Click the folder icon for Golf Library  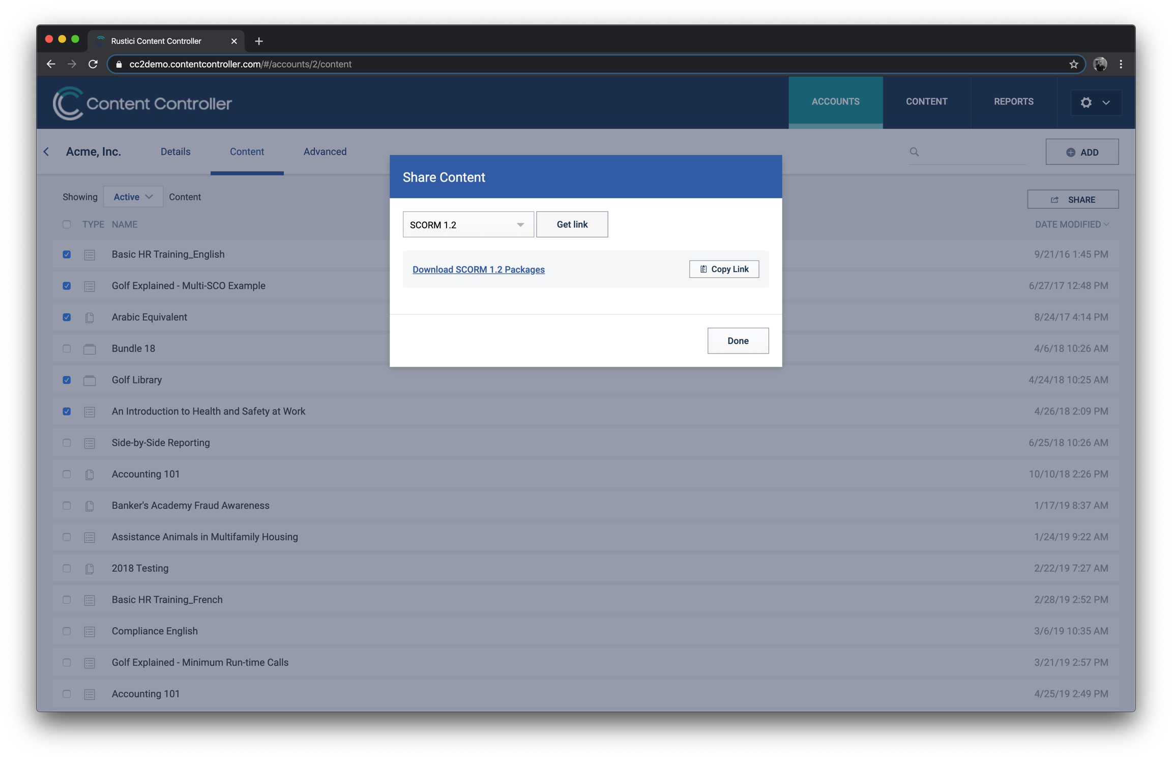tap(90, 380)
